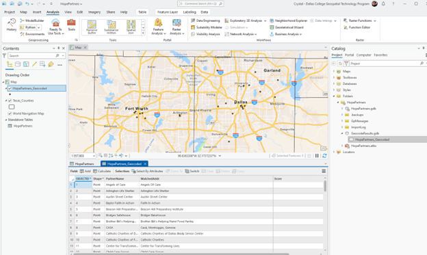
Task: Start the Geostatistical Wizard
Action: tap(287, 27)
